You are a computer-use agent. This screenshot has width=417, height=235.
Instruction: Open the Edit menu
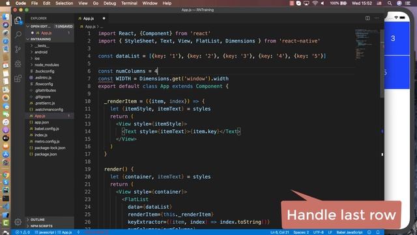[x=46, y=3]
